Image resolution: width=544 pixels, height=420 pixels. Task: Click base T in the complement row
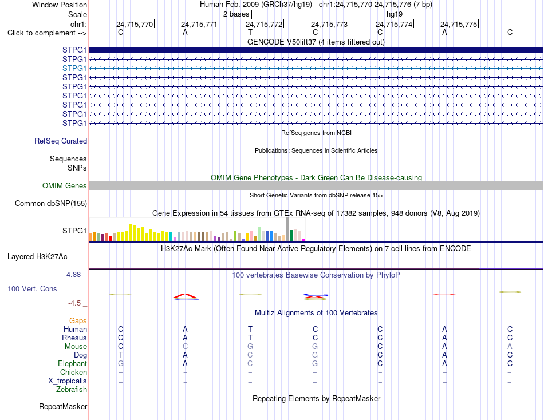click(250, 33)
